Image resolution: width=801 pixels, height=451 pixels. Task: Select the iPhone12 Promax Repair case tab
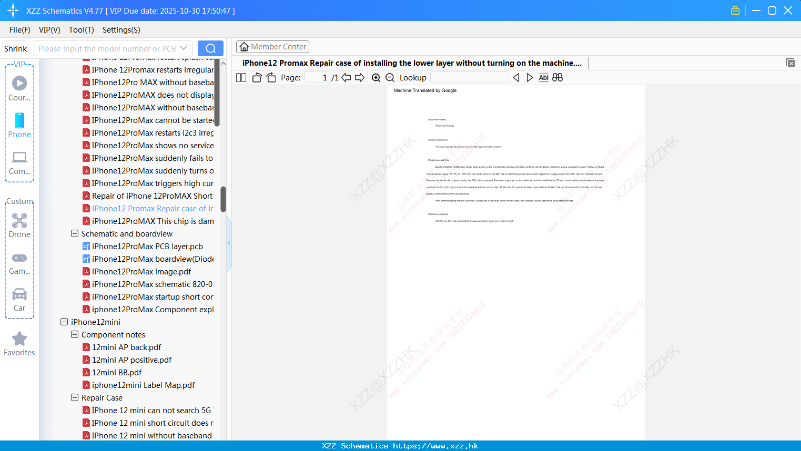(x=412, y=63)
